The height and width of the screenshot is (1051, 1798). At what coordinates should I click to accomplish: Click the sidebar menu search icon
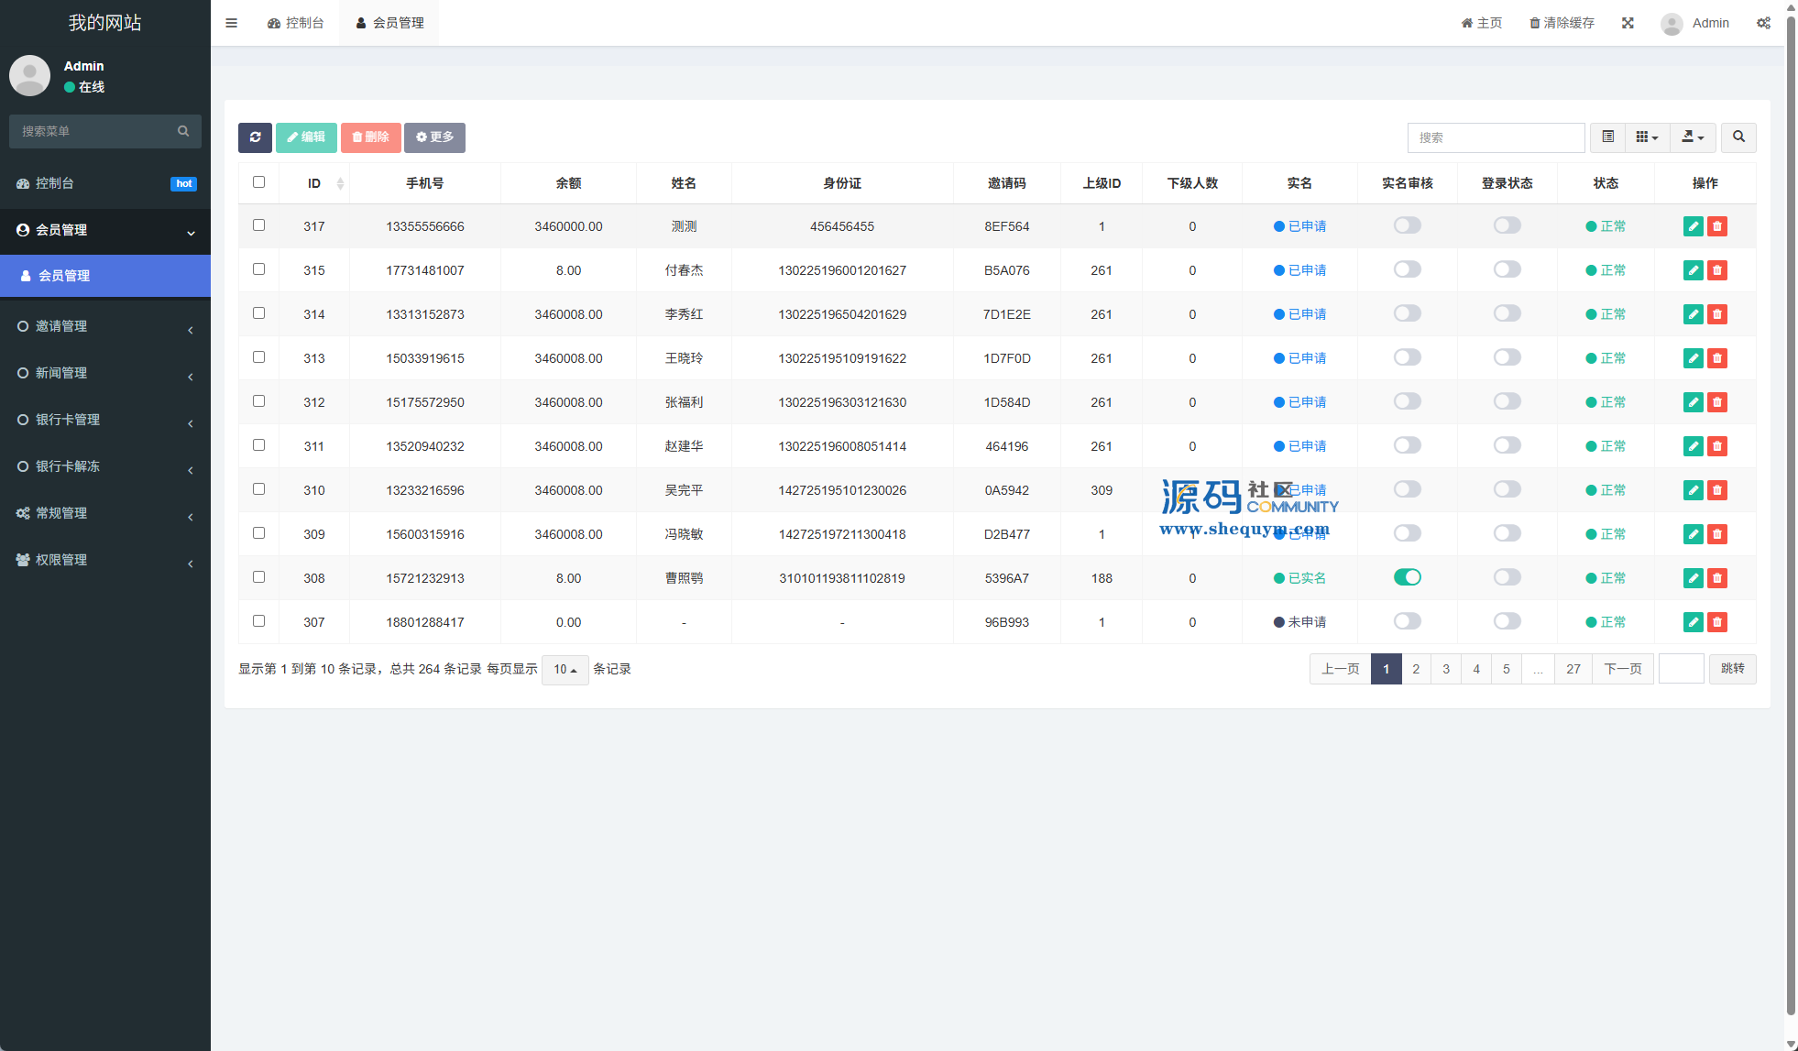pyautogui.click(x=183, y=131)
